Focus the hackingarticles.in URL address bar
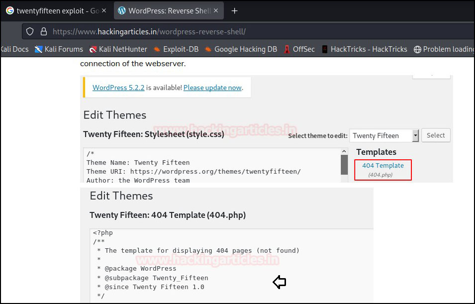This screenshot has width=475, height=304. pos(248,31)
